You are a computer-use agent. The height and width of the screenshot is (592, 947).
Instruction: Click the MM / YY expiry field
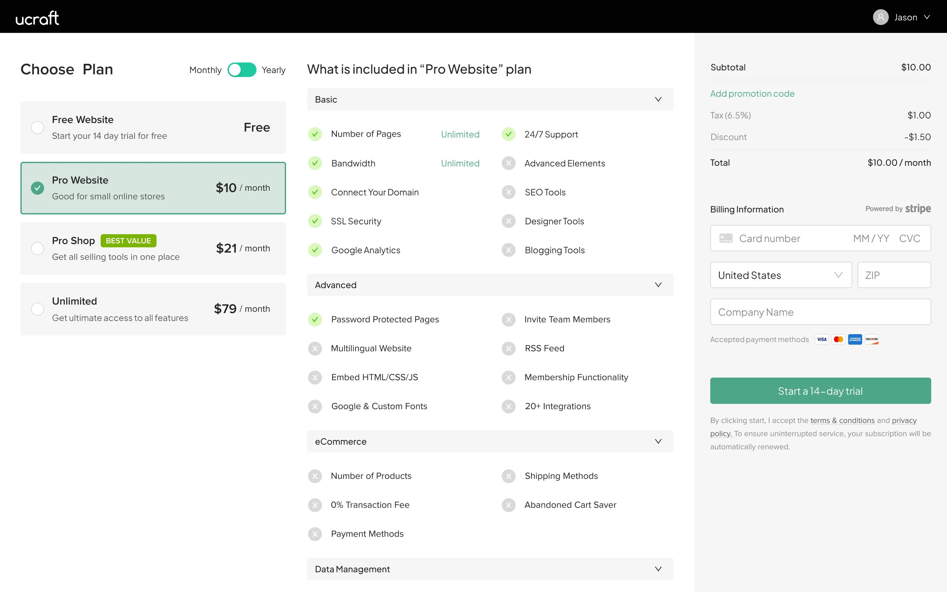(x=871, y=238)
